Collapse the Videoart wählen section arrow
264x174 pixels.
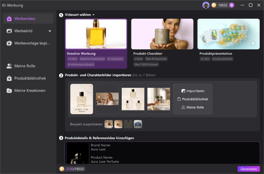pyautogui.click(x=93, y=15)
